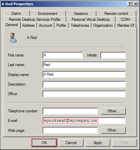Click the First name input field
Viewport: 140px width, 150px height.
pyautogui.click(x=63, y=55)
